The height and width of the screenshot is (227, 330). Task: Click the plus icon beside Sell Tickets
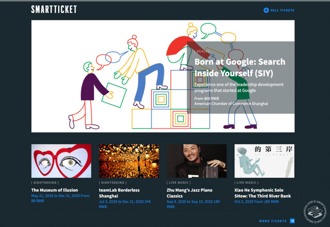coord(266,10)
